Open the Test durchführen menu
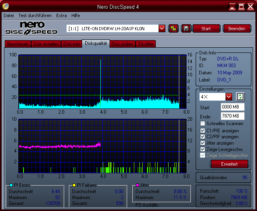 [x=35, y=15]
